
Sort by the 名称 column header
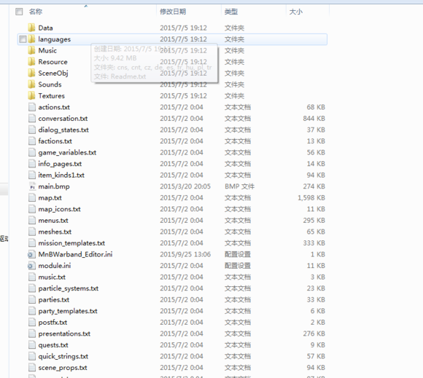click(x=36, y=12)
